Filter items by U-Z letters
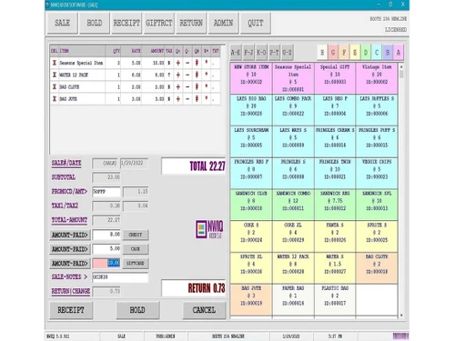Viewport: 455px width, 341px height. [x=288, y=53]
